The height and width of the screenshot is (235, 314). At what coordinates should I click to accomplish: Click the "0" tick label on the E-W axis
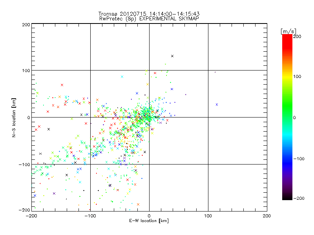[x=149, y=216]
